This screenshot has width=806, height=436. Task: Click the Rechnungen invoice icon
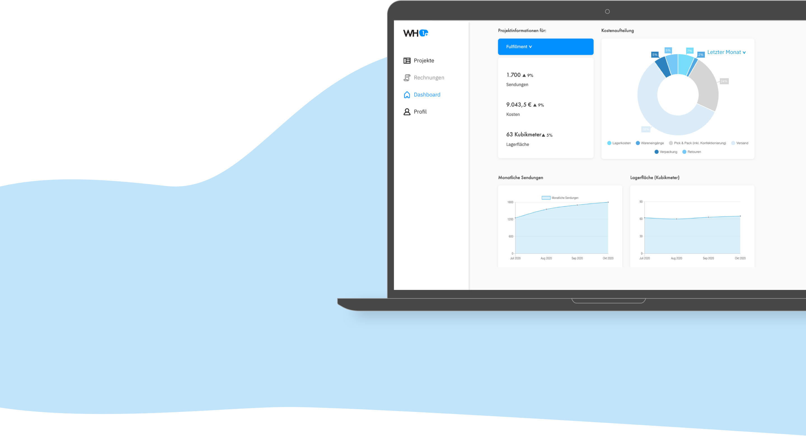click(x=406, y=77)
